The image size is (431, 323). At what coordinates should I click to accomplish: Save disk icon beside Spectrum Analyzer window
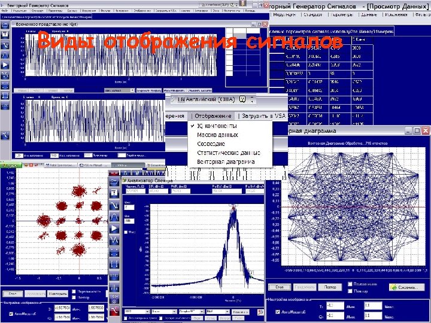pyautogui.click(x=114, y=194)
